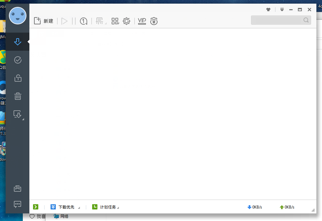The width and height of the screenshot is (322, 221).
Task: Open the remote download monitor sidebar icon
Action: (17, 114)
